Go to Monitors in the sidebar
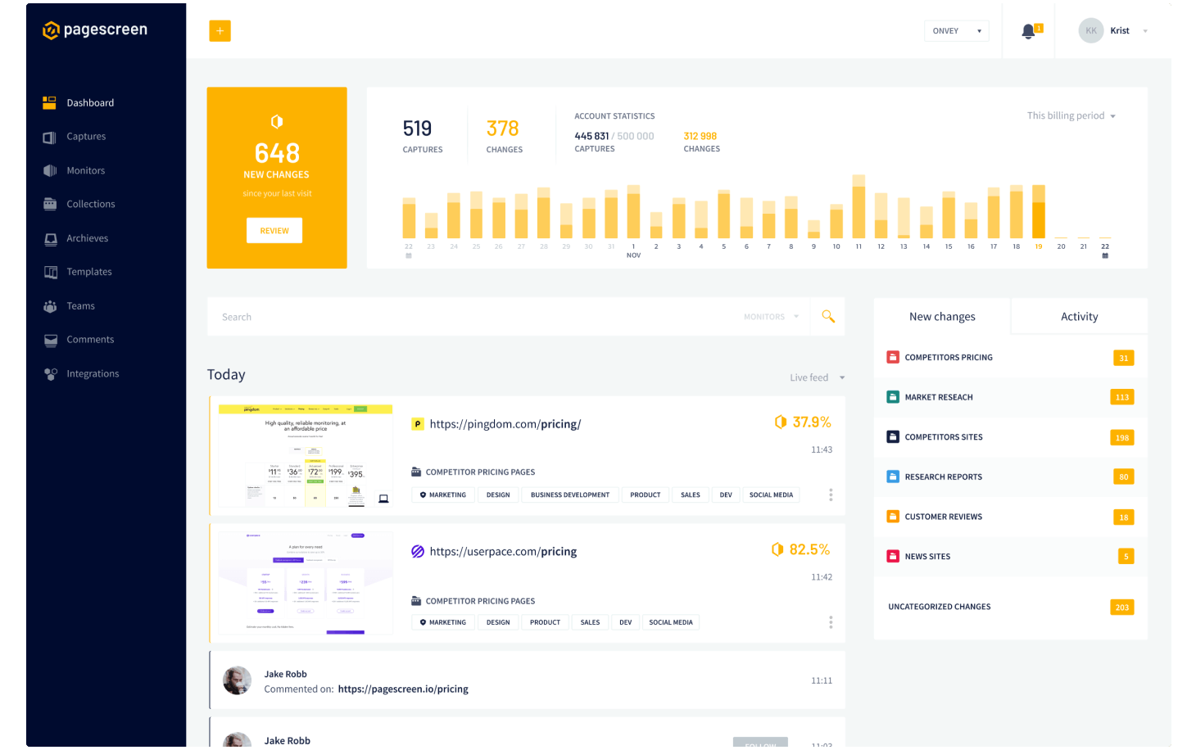This screenshot has height=750, width=1196. click(85, 170)
